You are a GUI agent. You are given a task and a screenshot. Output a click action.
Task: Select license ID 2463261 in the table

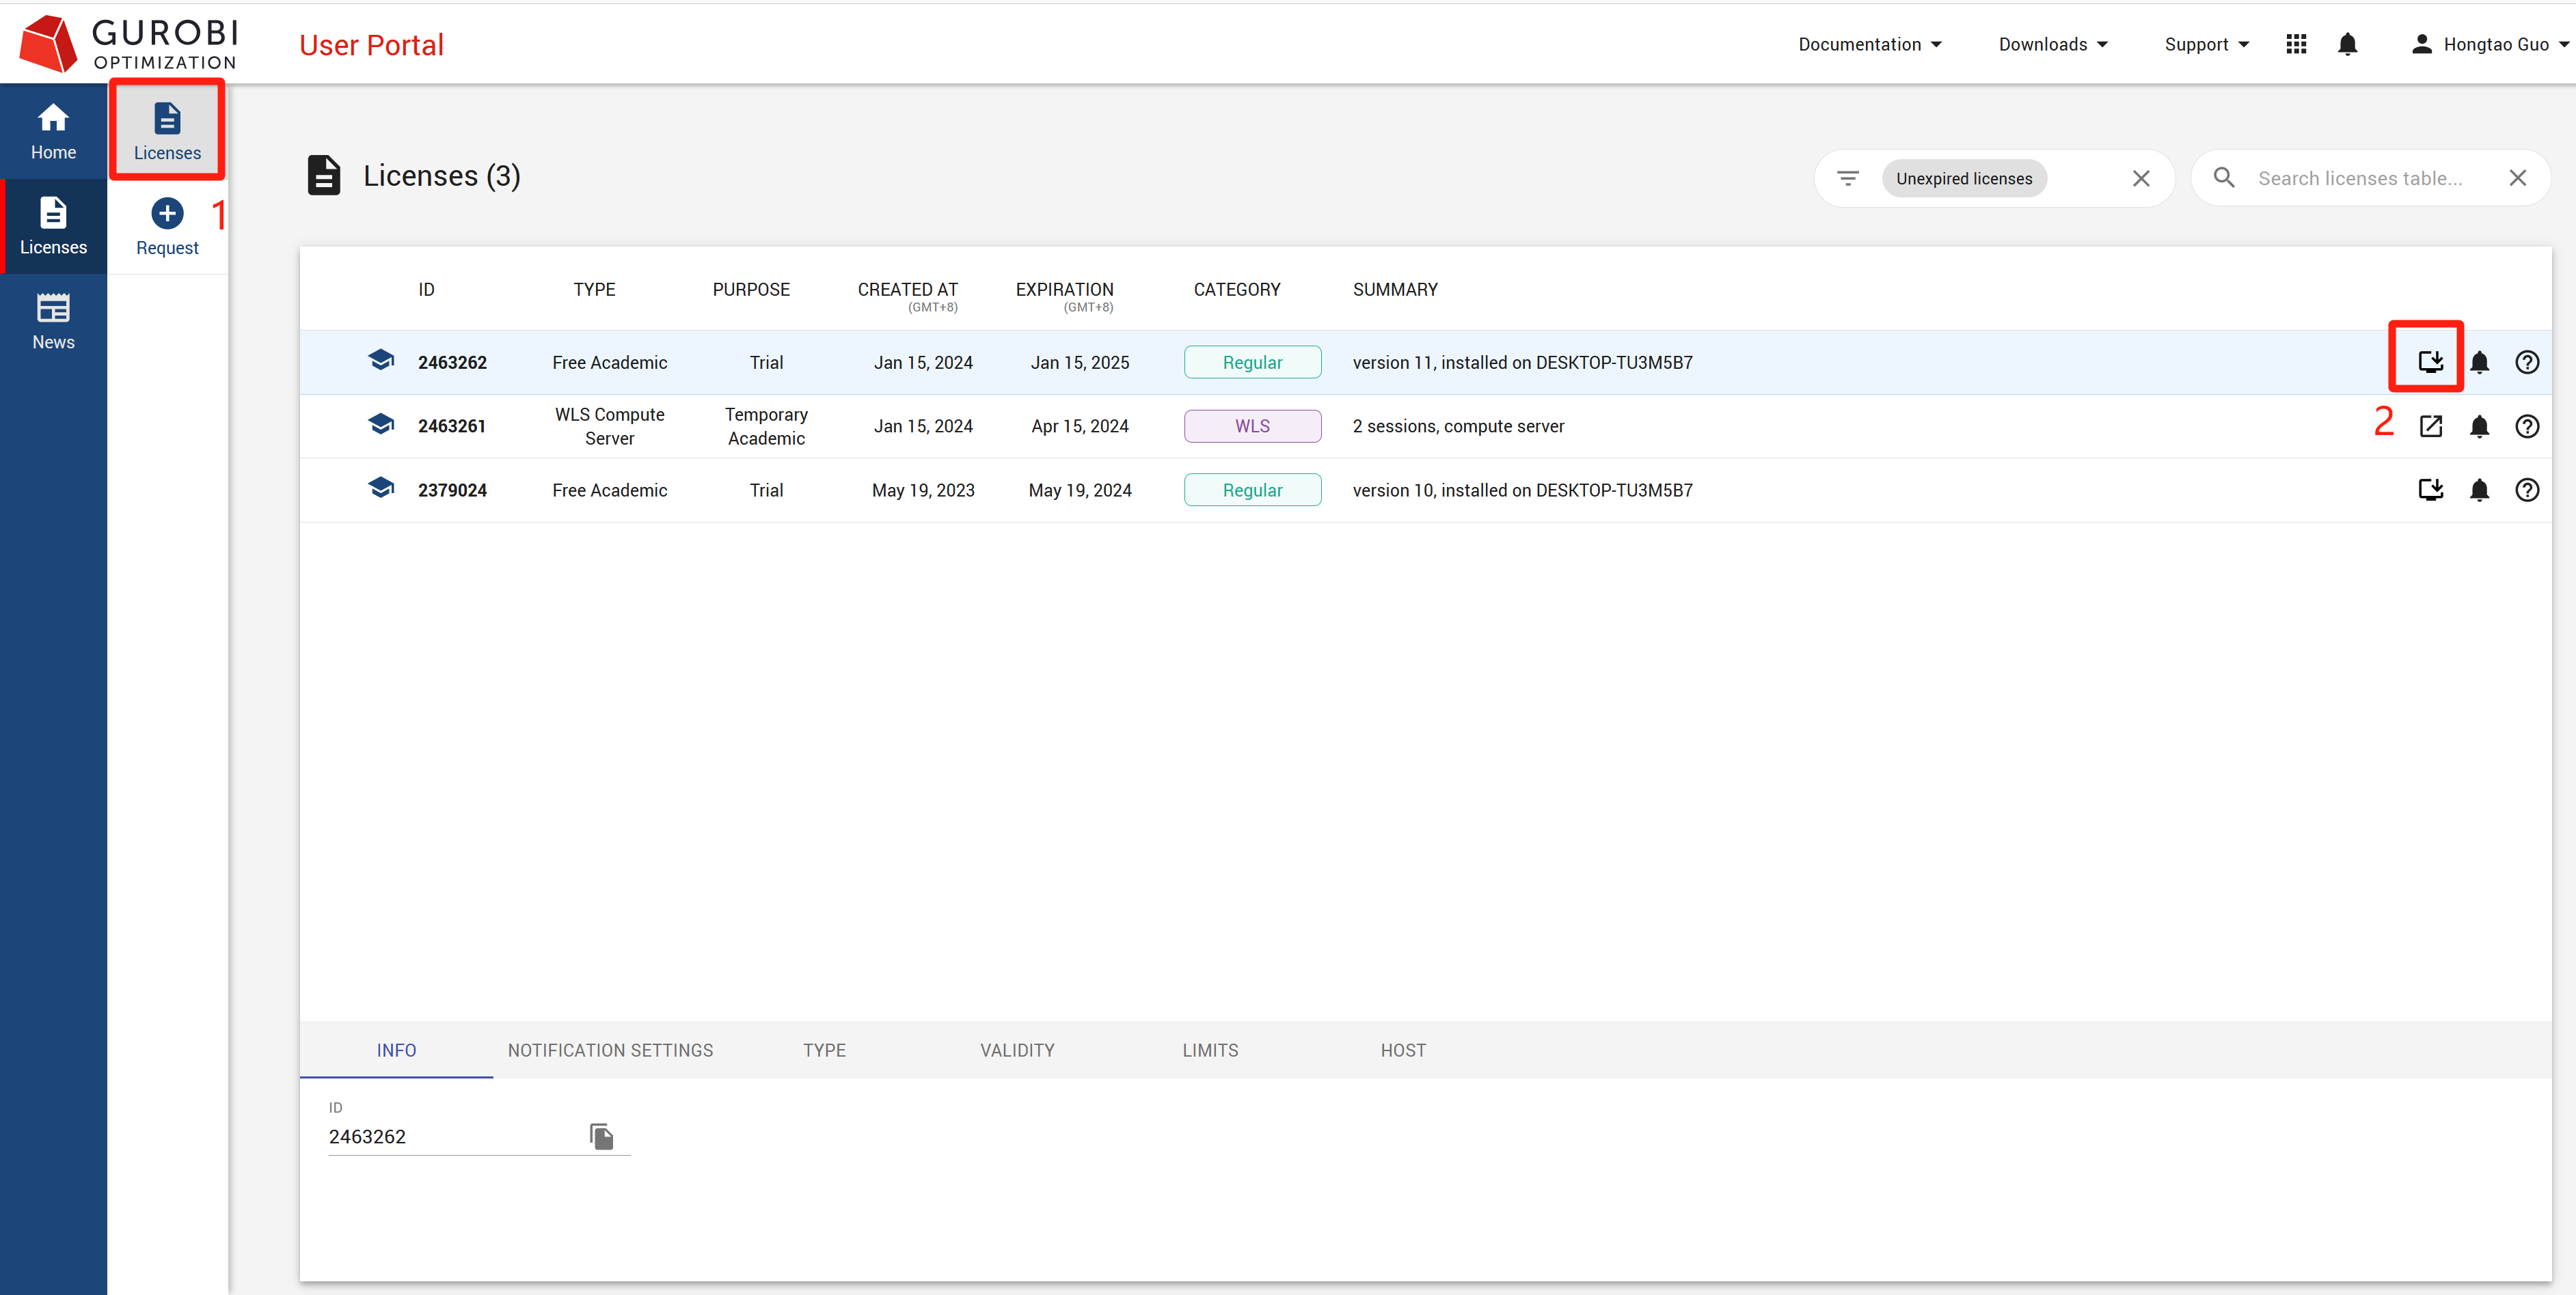(x=452, y=426)
